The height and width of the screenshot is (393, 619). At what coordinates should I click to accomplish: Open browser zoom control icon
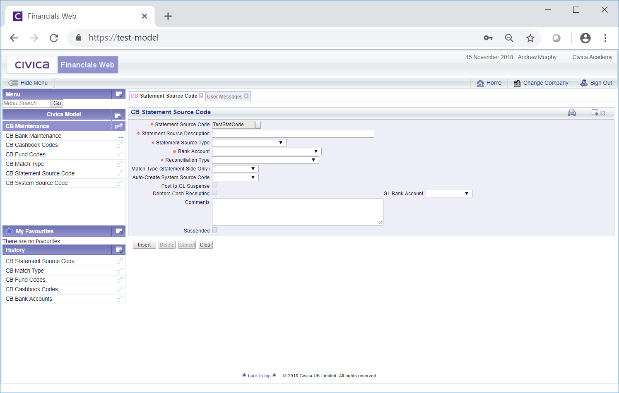click(x=509, y=38)
